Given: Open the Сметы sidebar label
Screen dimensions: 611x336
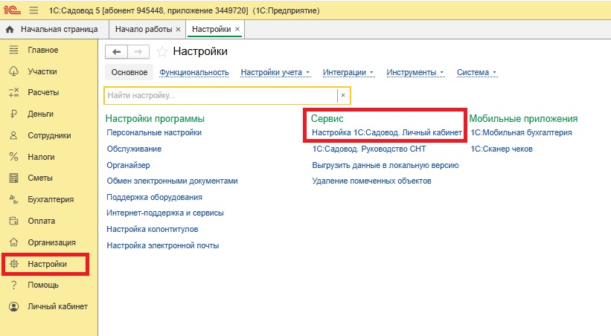Looking at the screenshot, I should (39, 178).
